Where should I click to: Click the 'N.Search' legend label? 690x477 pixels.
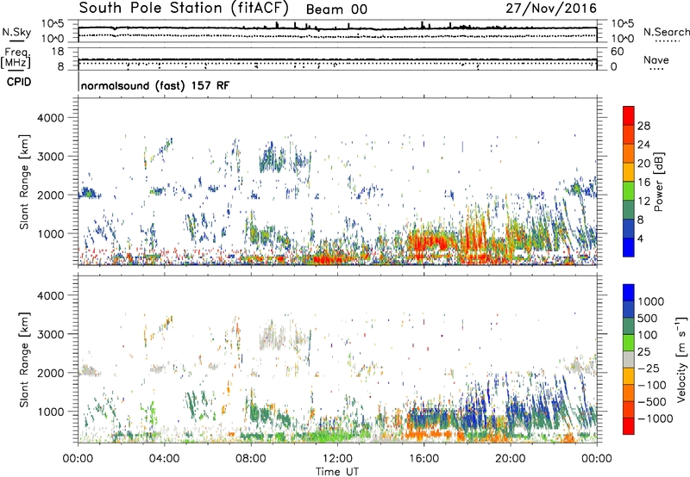(666, 32)
